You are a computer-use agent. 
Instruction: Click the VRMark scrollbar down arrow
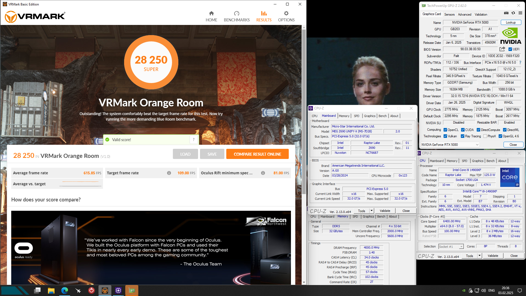point(304,282)
